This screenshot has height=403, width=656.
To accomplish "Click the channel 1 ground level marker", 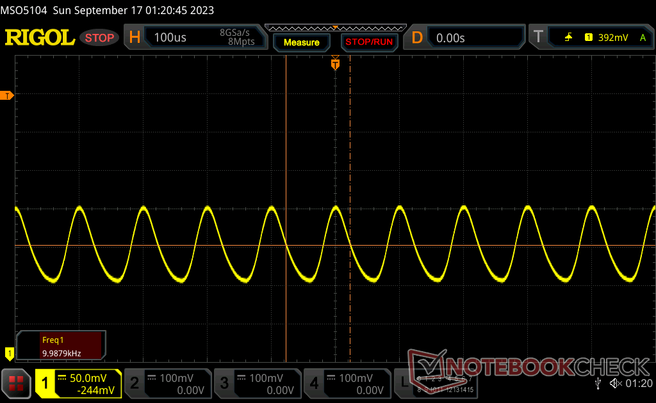I will coord(9,352).
